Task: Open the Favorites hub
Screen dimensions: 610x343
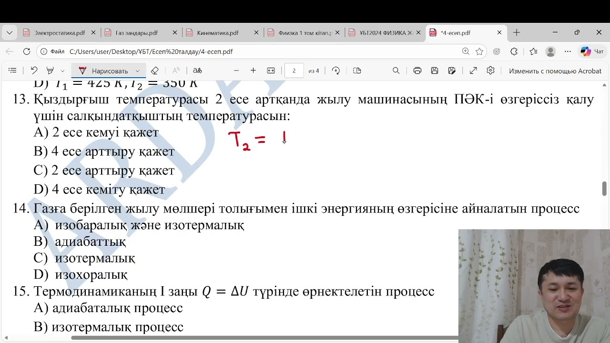Action: pyautogui.click(x=533, y=51)
